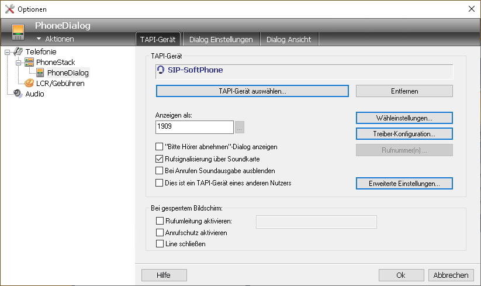Click the SIP-SoftPhone headset icon
481x286 pixels.
(x=161, y=70)
